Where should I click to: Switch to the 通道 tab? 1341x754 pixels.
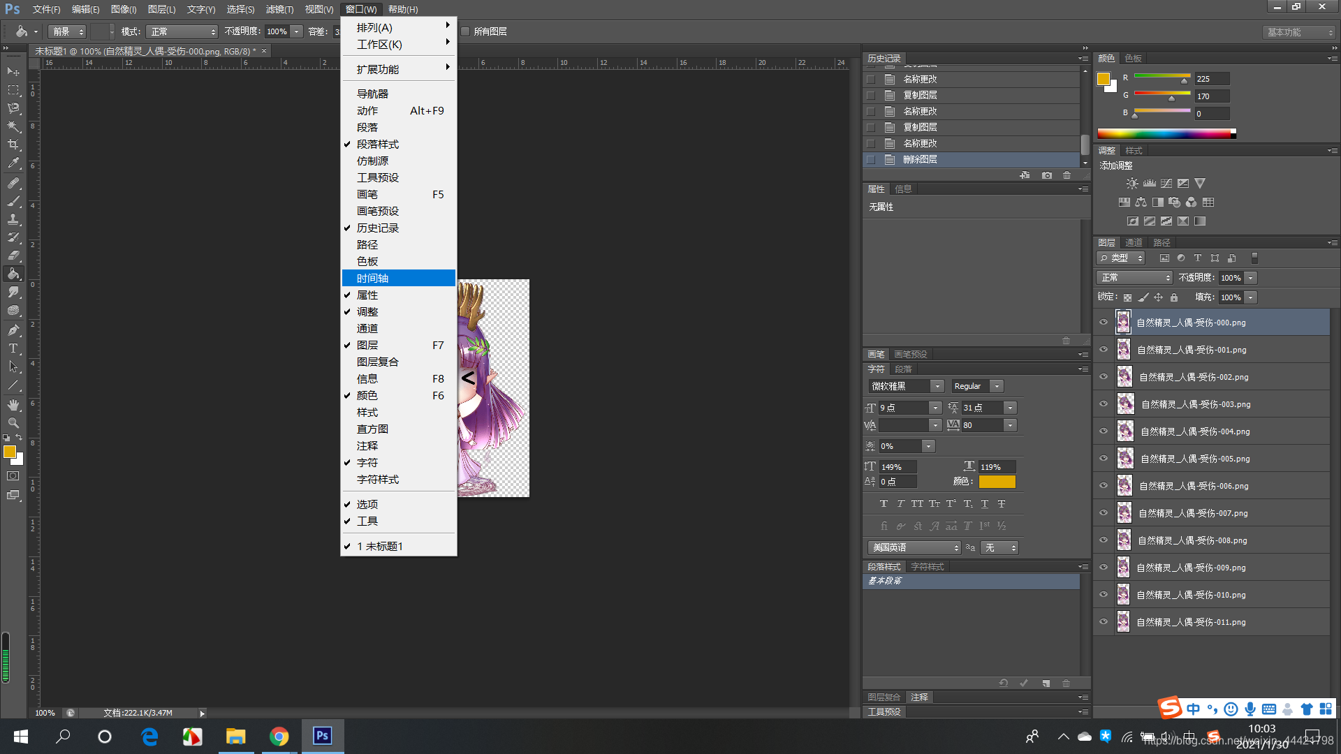pyautogui.click(x=1133, y=242)
